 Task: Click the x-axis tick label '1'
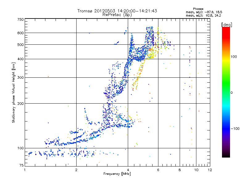pyautogui.click(x=25, y=170)
